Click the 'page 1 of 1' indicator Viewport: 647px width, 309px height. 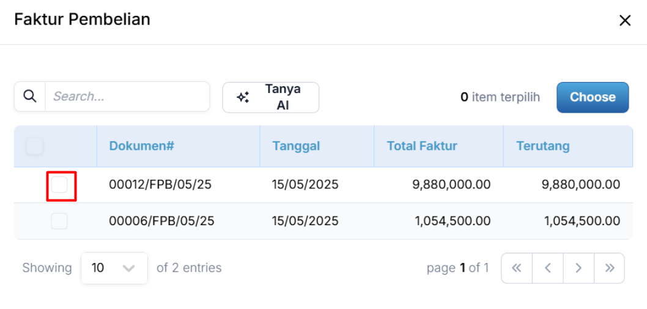(x=457, y=268)
